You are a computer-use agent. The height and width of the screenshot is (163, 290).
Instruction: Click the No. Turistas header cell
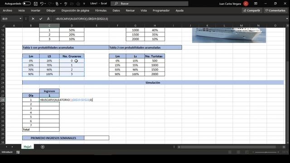[x=155, y=56]
